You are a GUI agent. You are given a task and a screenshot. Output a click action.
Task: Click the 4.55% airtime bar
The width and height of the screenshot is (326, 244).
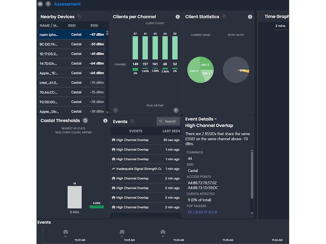point(96,207)
